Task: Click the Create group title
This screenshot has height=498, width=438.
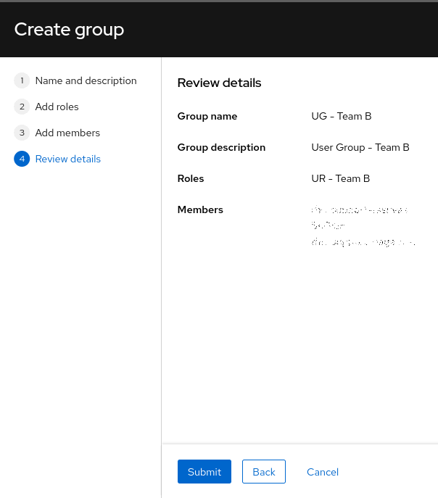Action: pos(69,30)
